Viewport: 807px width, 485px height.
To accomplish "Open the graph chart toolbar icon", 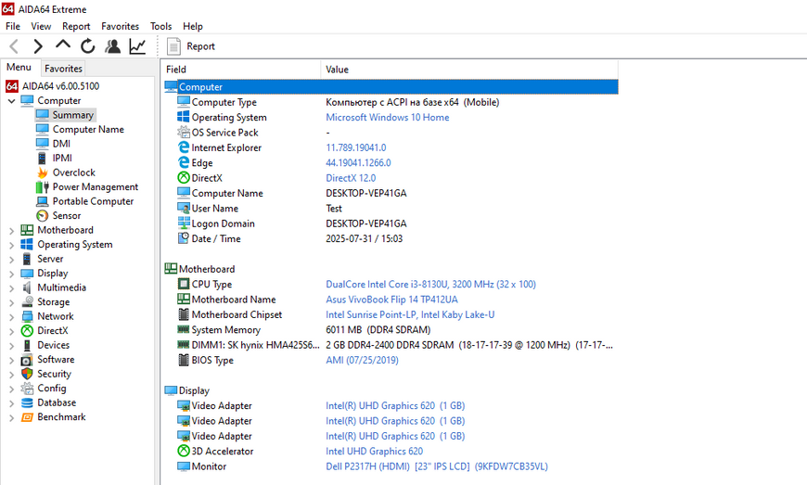I will click(x=137, y=46).
